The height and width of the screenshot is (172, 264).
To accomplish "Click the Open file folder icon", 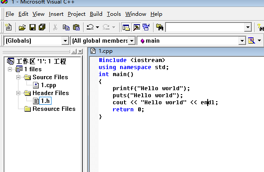I will pyautogui.click(x=22, y=27).
